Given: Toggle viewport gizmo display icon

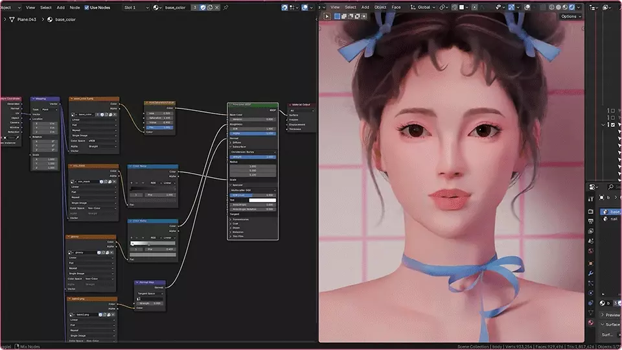Looking at the screenshot, I should 511,7.
